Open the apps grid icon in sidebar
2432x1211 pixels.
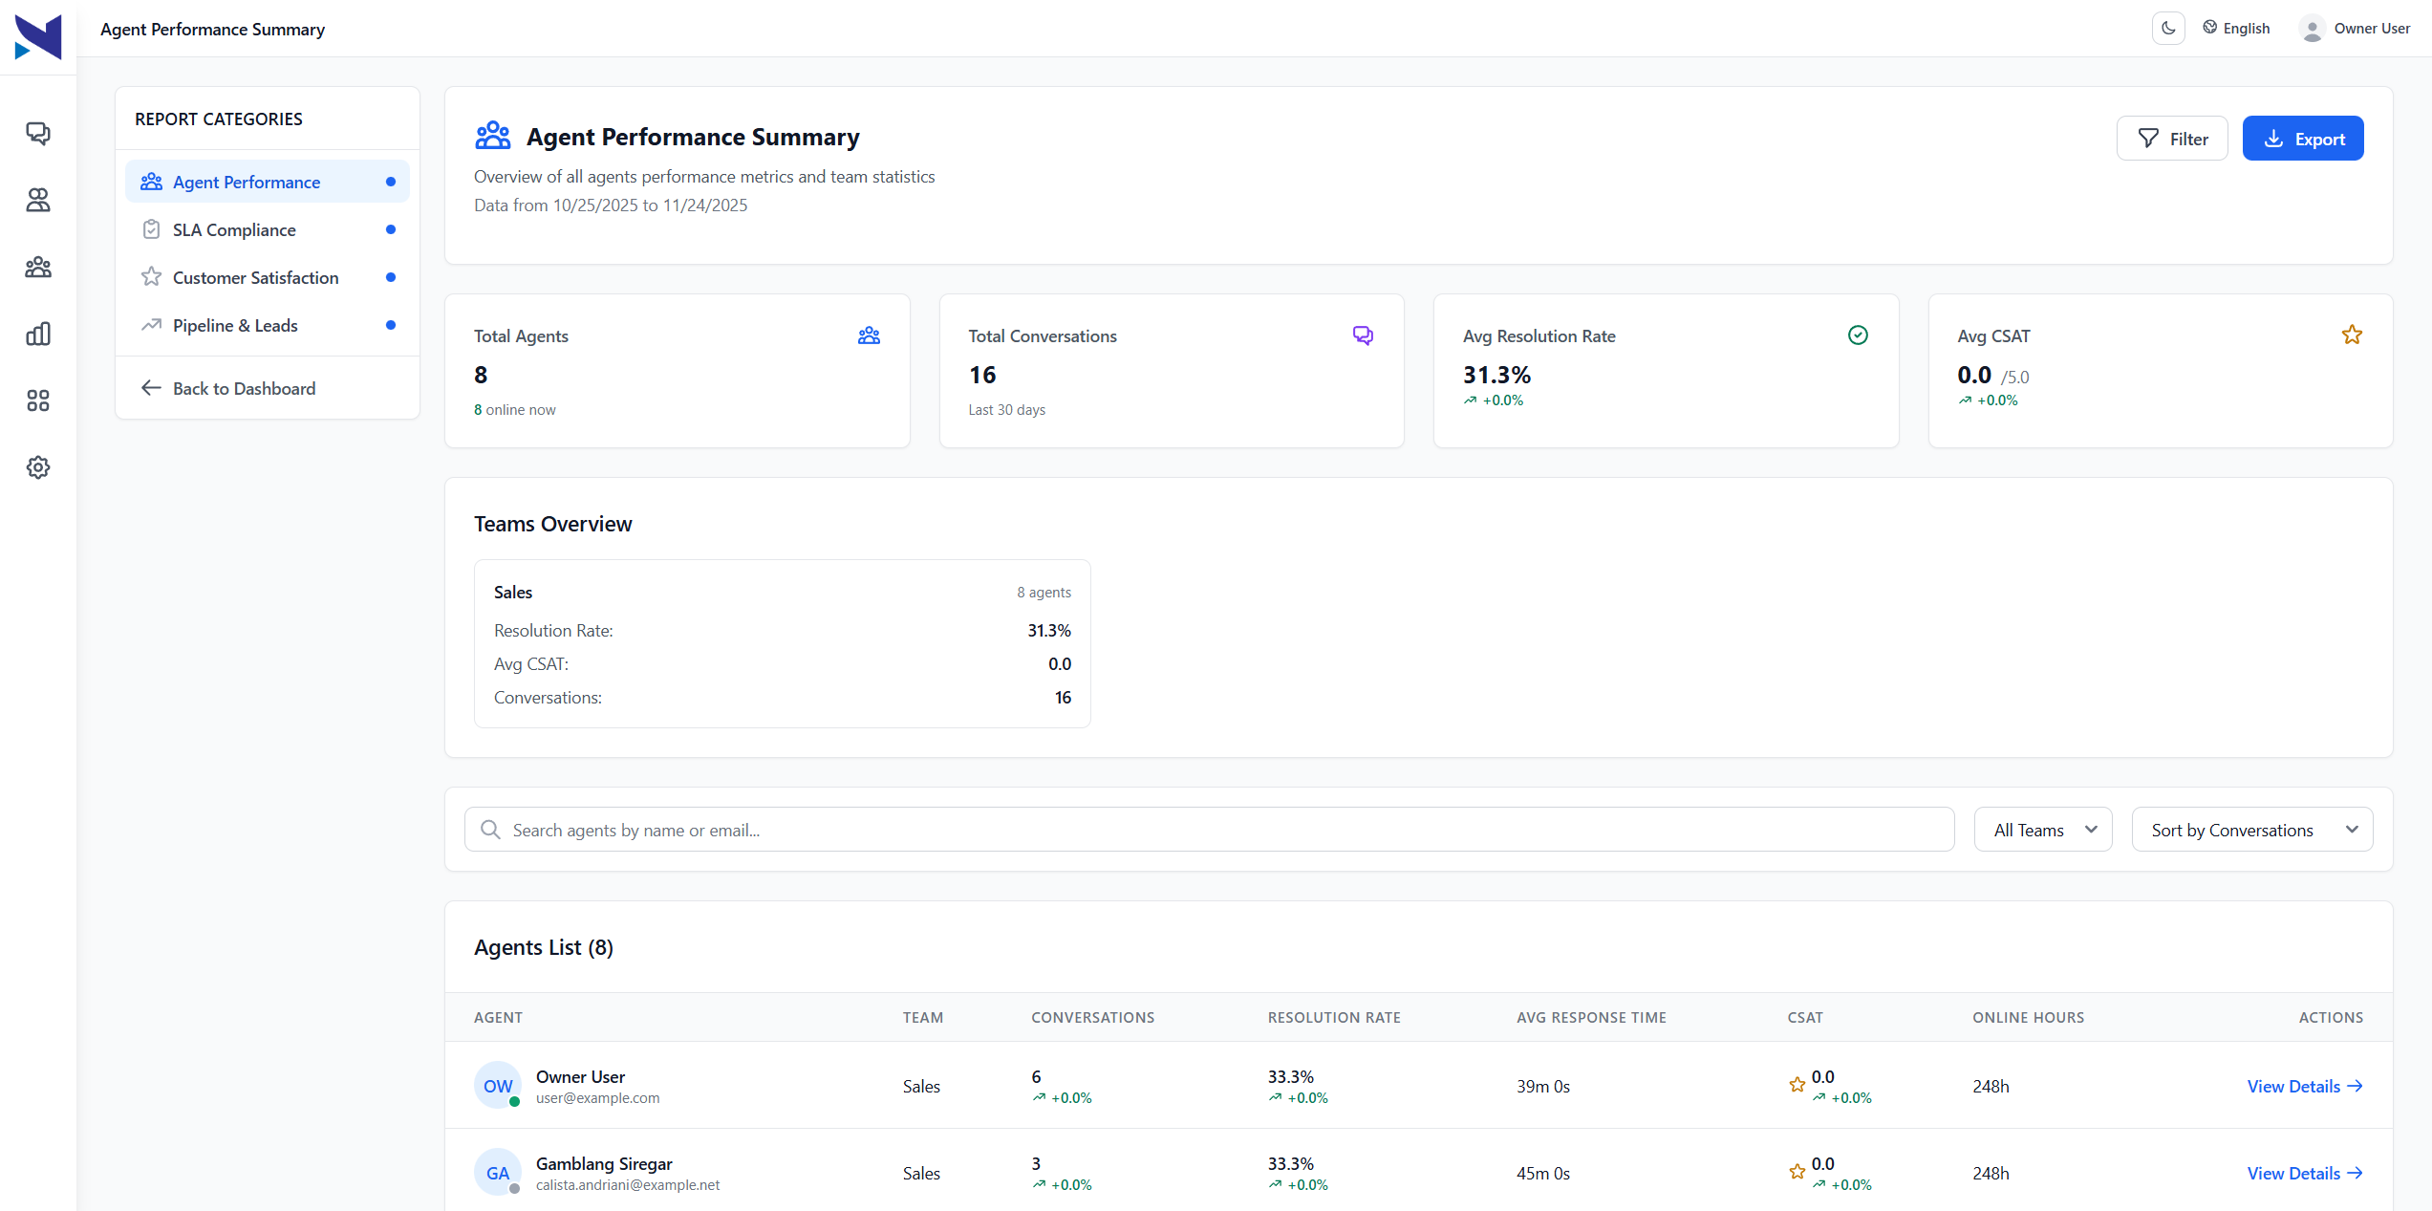tap(38, 400)
